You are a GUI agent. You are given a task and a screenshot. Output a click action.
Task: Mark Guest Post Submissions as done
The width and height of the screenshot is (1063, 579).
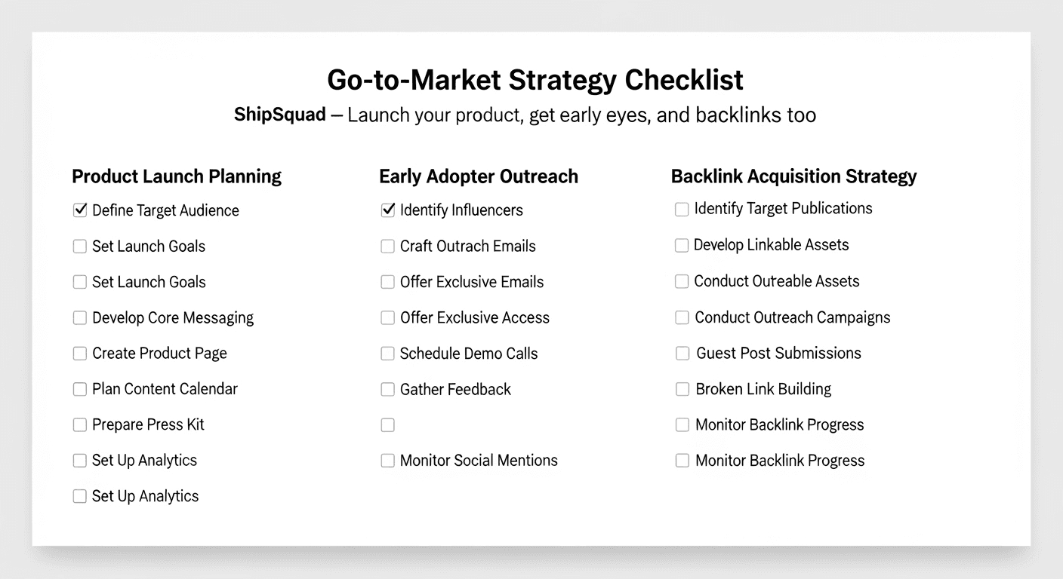[682, 354]
